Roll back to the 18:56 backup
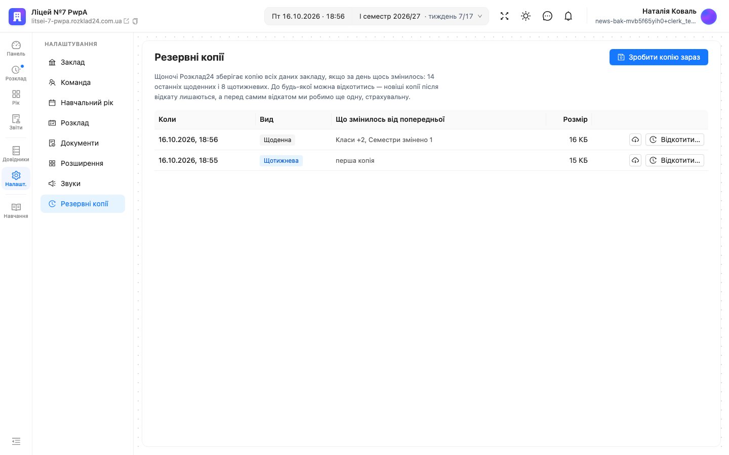The height and width of the screenshot is (455, 729). point(675,140)
